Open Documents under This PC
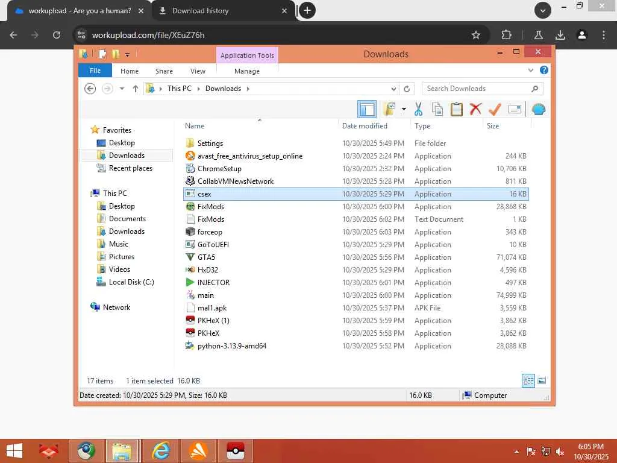Image resolution: width=617 pixels, height=463 pixels. coord(127,218)
